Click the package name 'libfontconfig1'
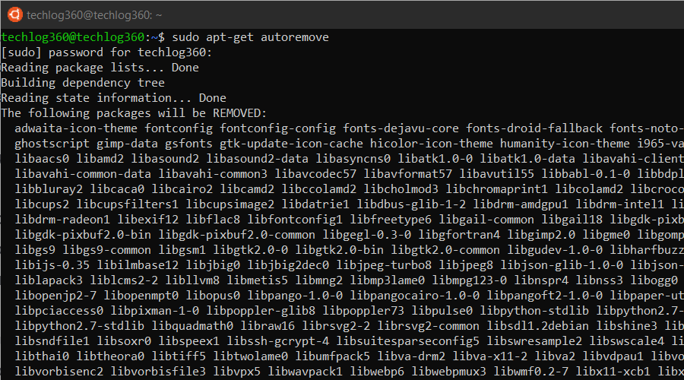Screen dimensions: 684x380 (295, 220)
